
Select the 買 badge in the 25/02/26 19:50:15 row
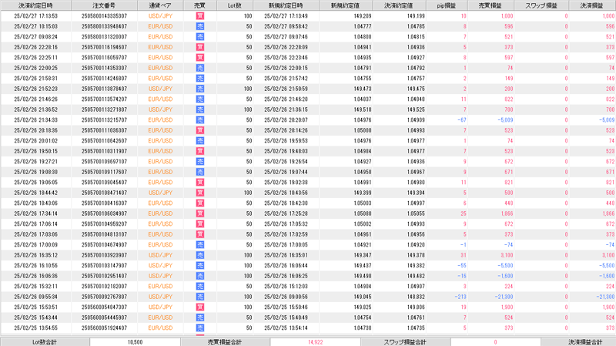click(x=200, y=151)
